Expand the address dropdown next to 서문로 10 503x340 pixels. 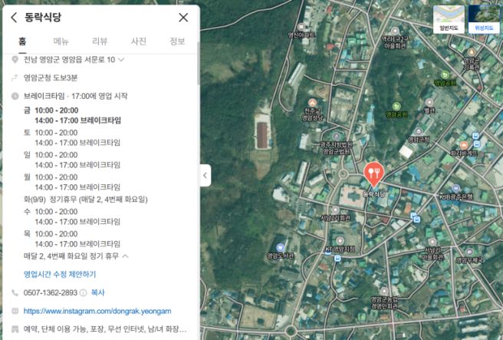pyautogui.click(x=121, y=59)
